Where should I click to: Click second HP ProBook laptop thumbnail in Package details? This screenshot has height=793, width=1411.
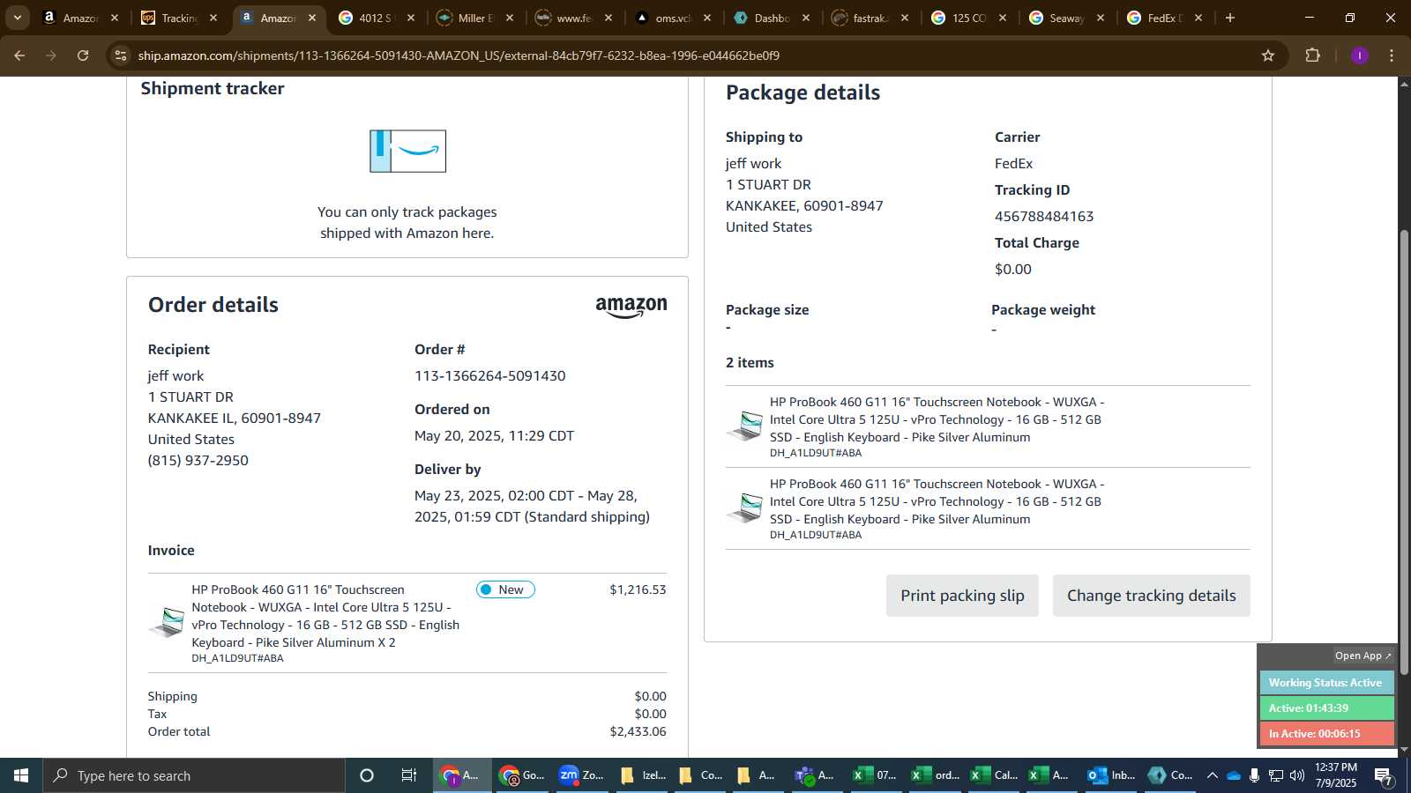tap(745, 508)
